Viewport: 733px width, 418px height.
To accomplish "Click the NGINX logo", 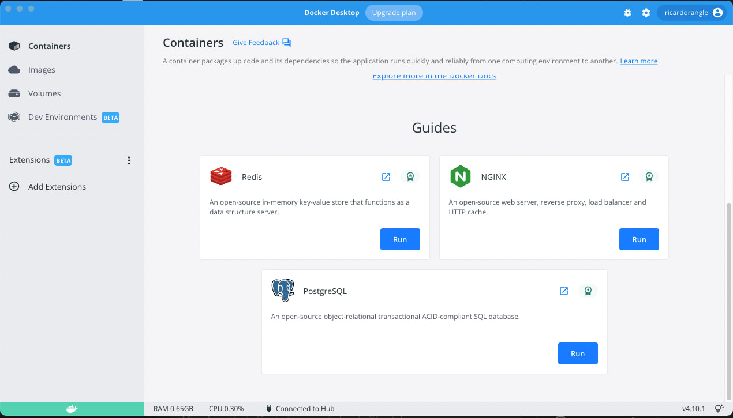I will coord(461,176).
